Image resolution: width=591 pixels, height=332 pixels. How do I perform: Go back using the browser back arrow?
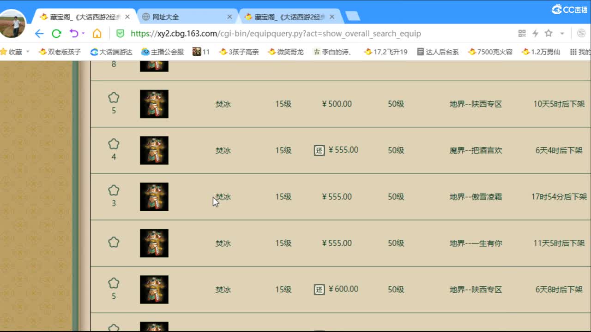pos(39,33)
